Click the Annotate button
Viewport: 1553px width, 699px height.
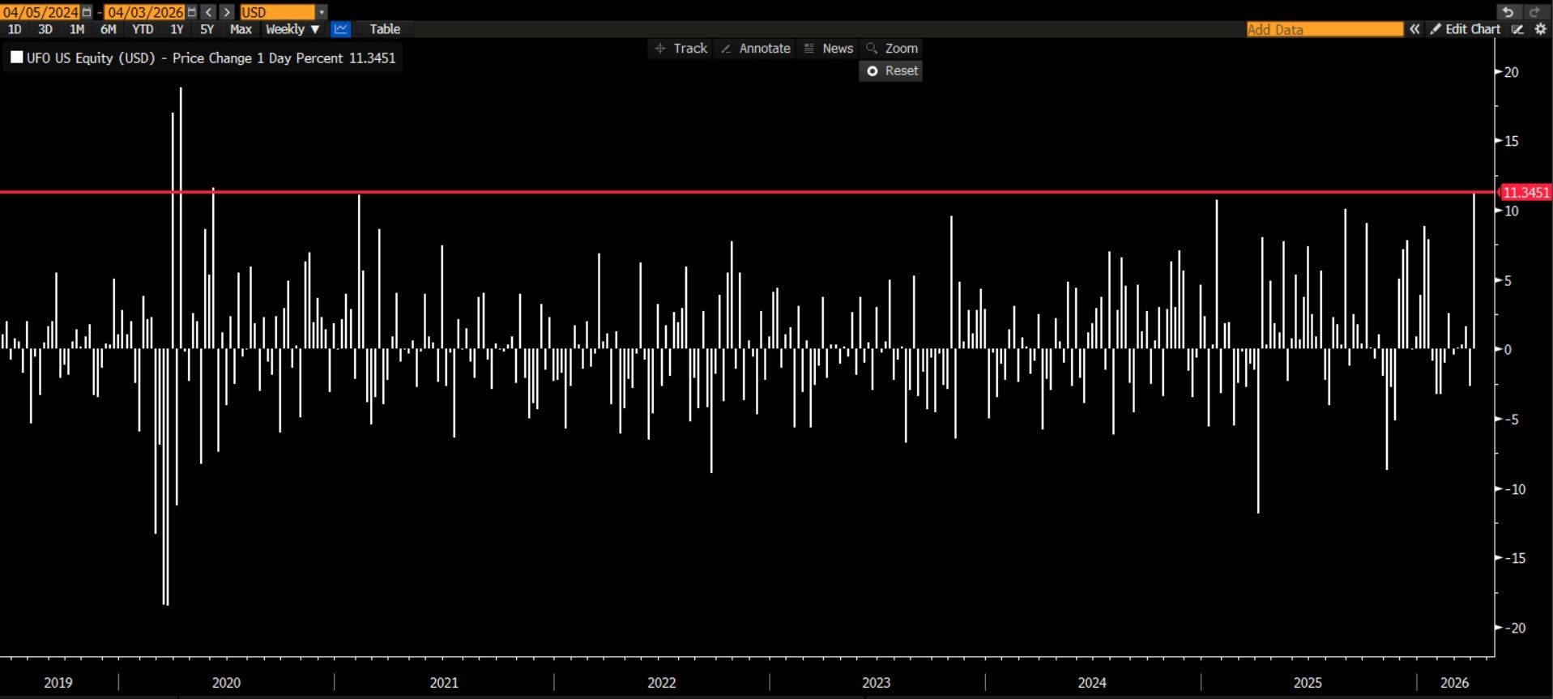(755, 49)
